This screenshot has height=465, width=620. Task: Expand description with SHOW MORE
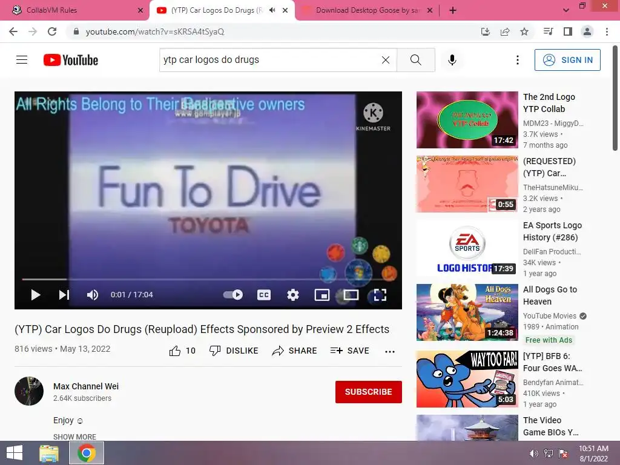(74, 437)
